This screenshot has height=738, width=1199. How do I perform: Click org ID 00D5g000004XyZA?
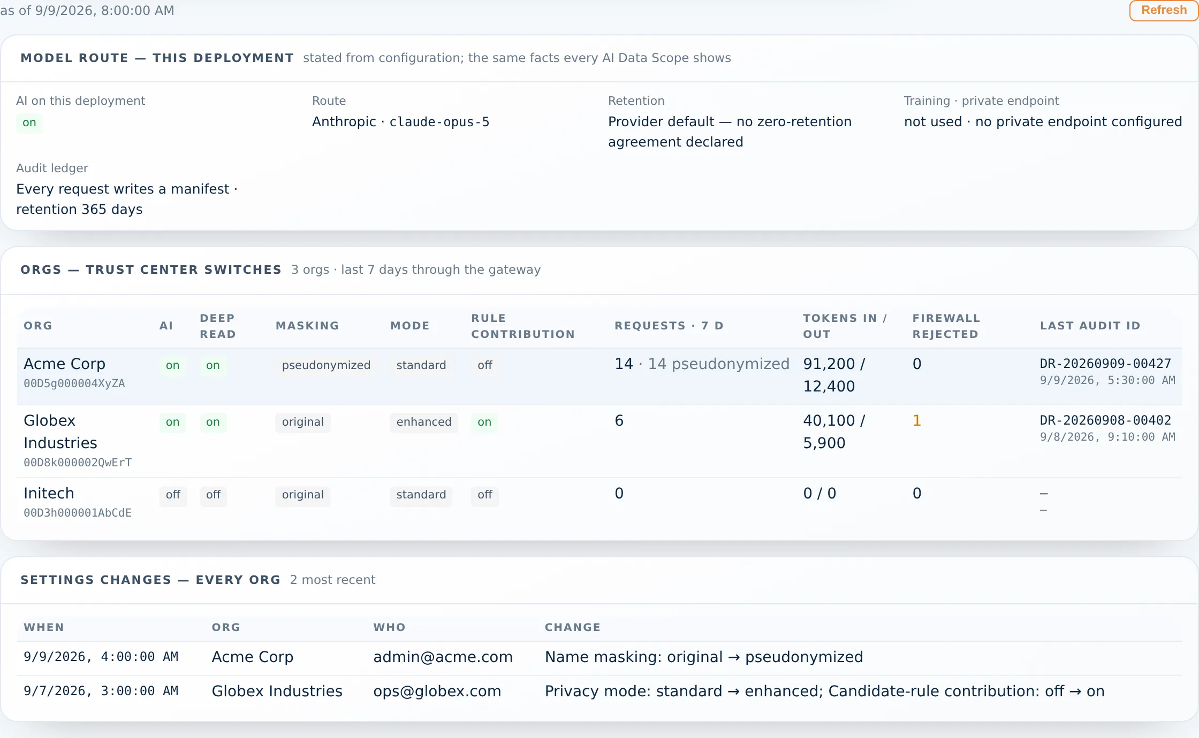pyautogui.click(x=74, y=383)
